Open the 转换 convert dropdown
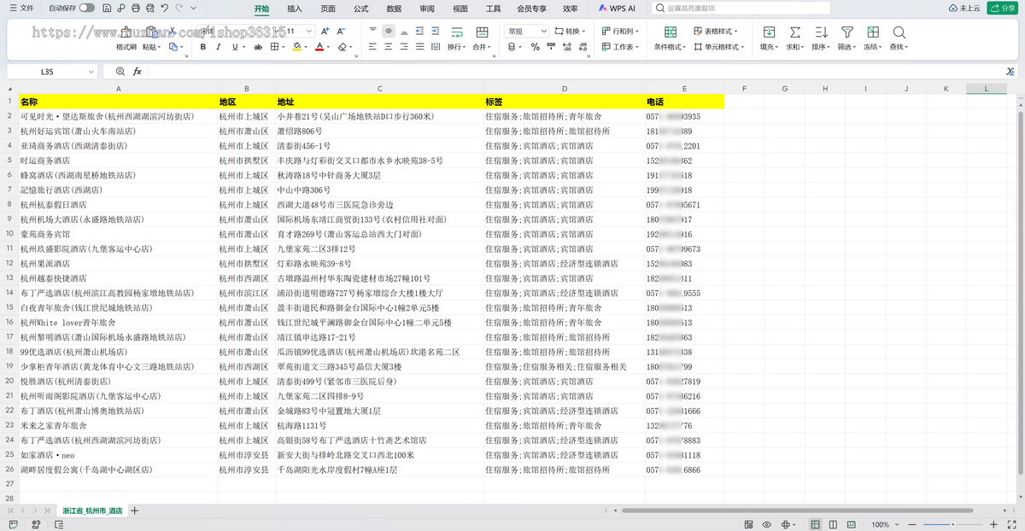The width and height of the screenshot is (1025, 531). click(571, 31)
